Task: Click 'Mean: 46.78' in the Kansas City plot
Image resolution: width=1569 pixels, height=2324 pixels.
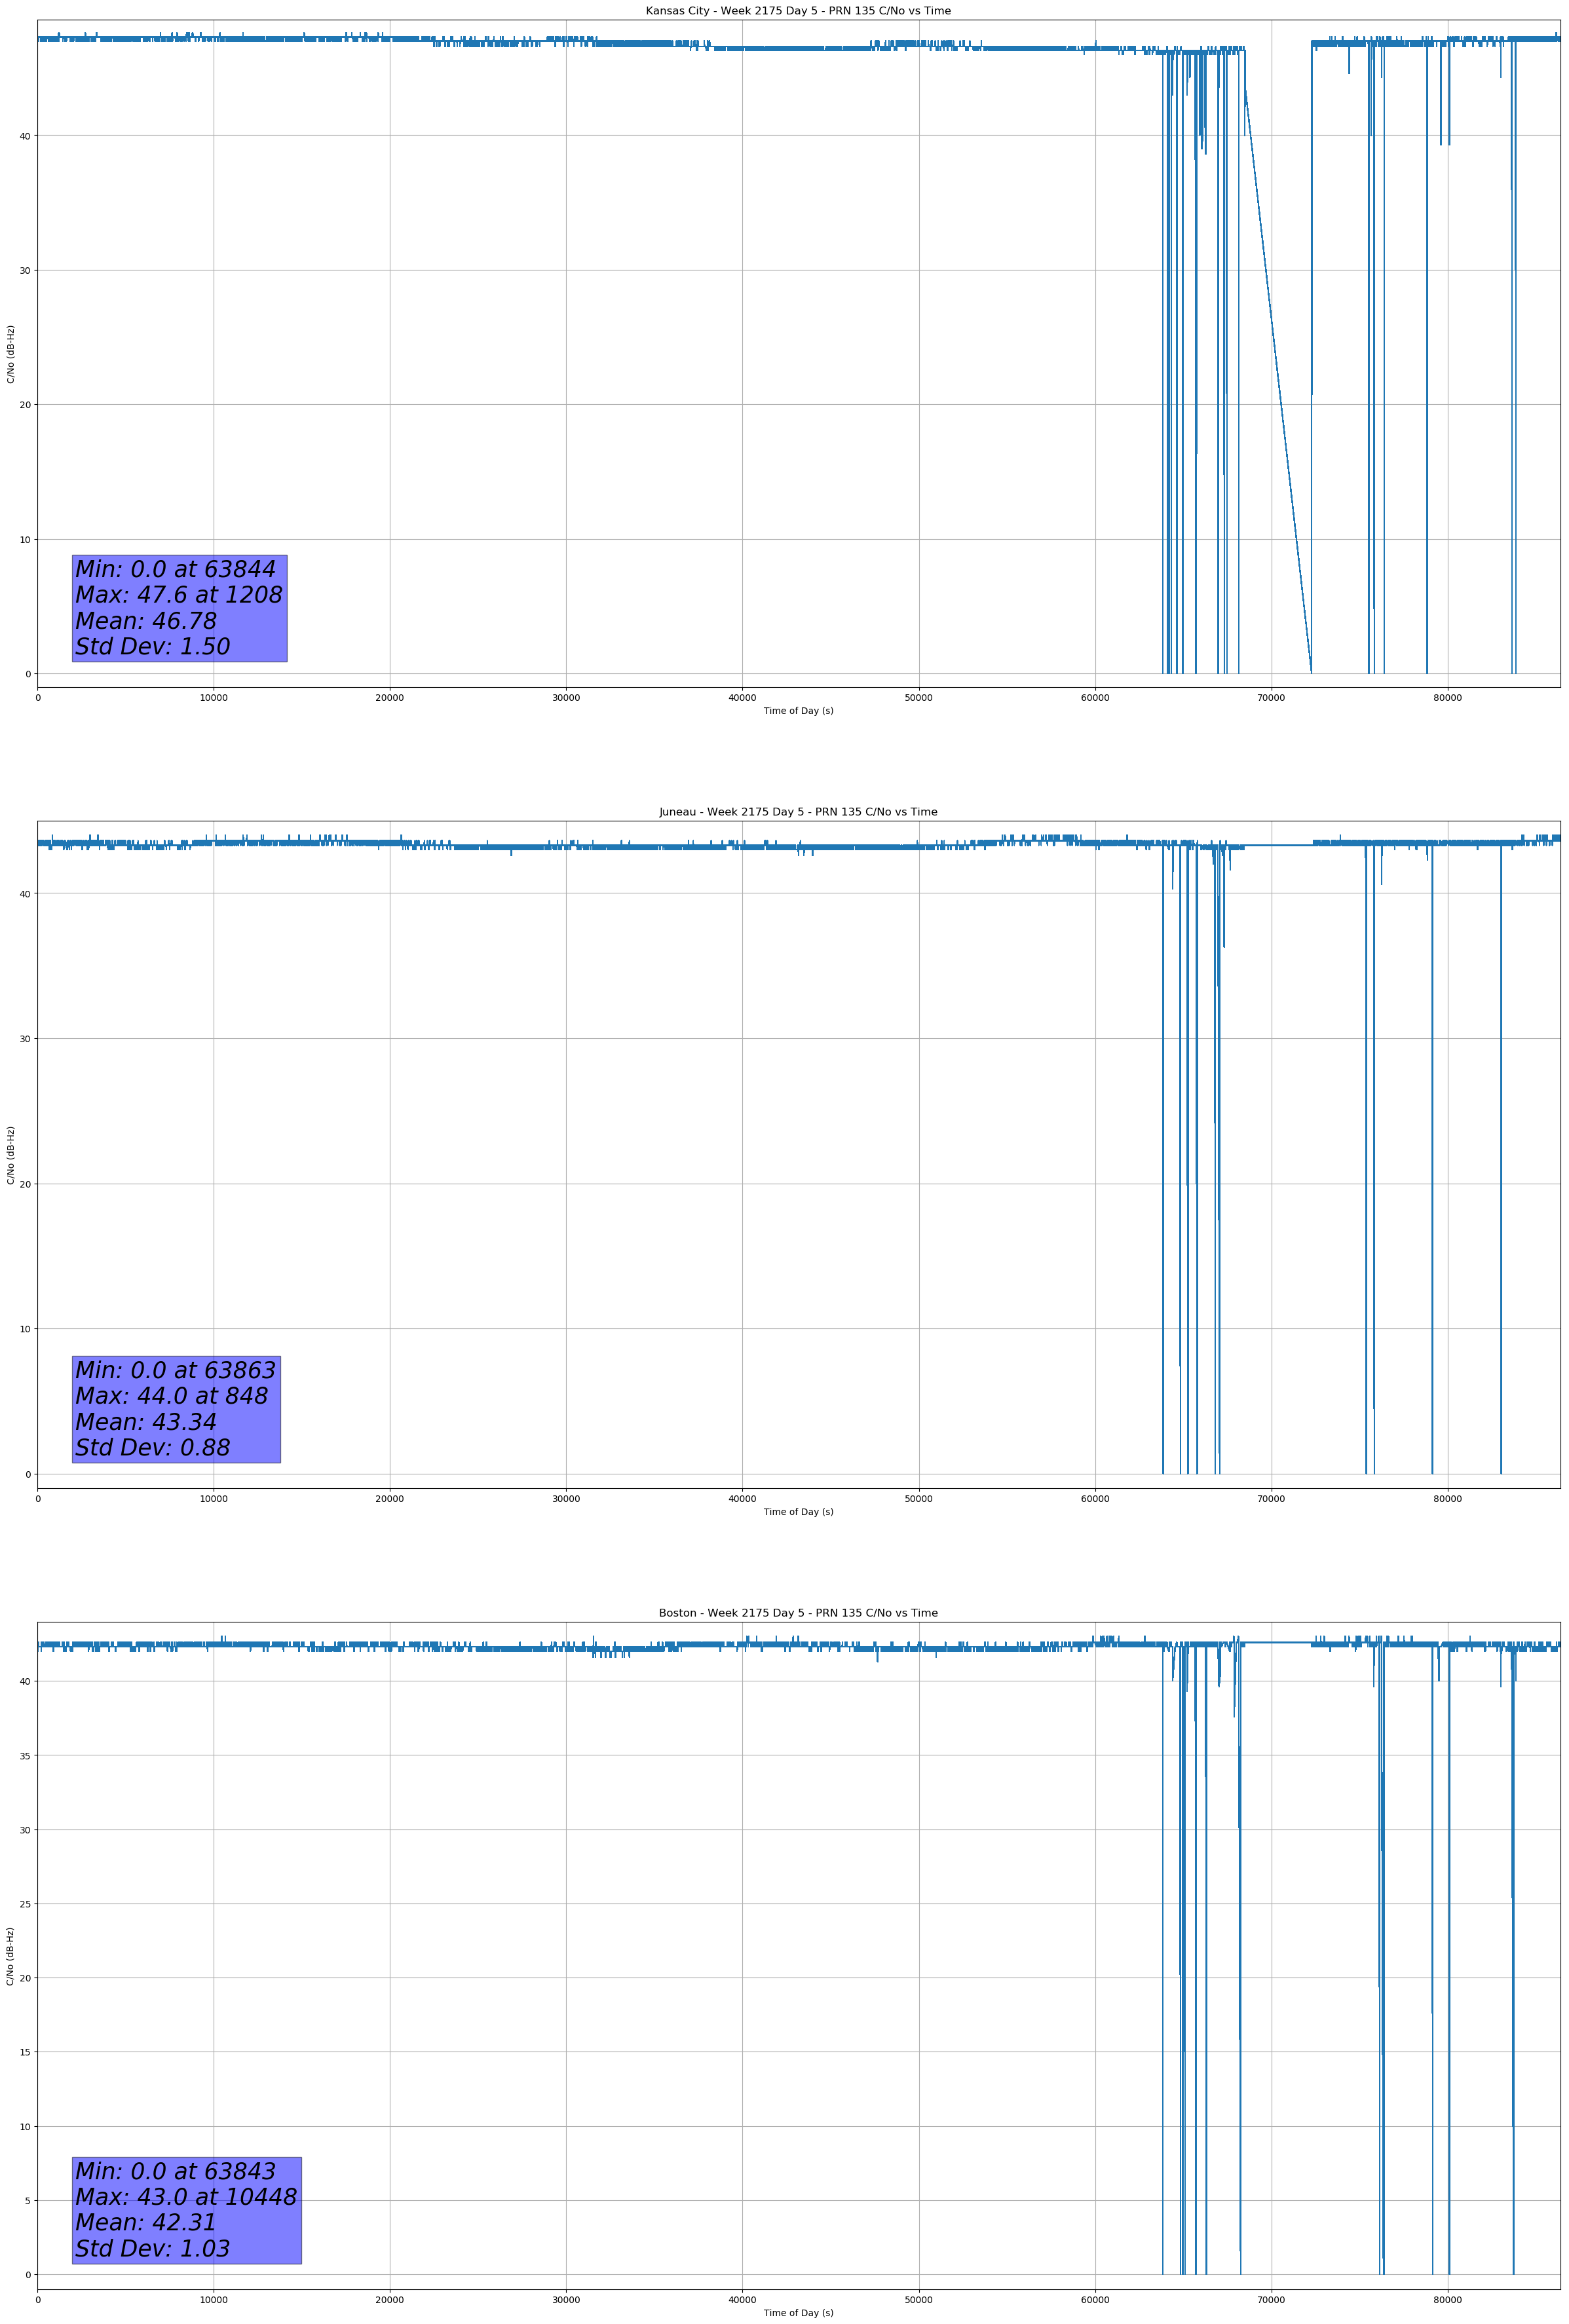Action: tap(146, 621)
